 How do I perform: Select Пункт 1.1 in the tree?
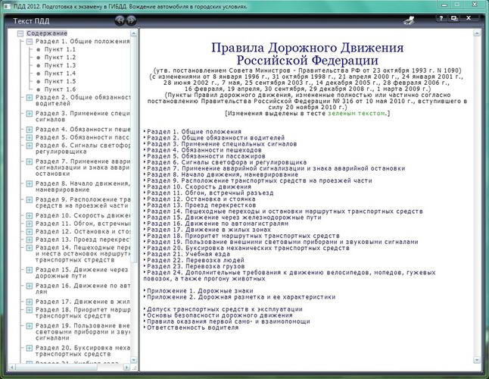(60, 49)
